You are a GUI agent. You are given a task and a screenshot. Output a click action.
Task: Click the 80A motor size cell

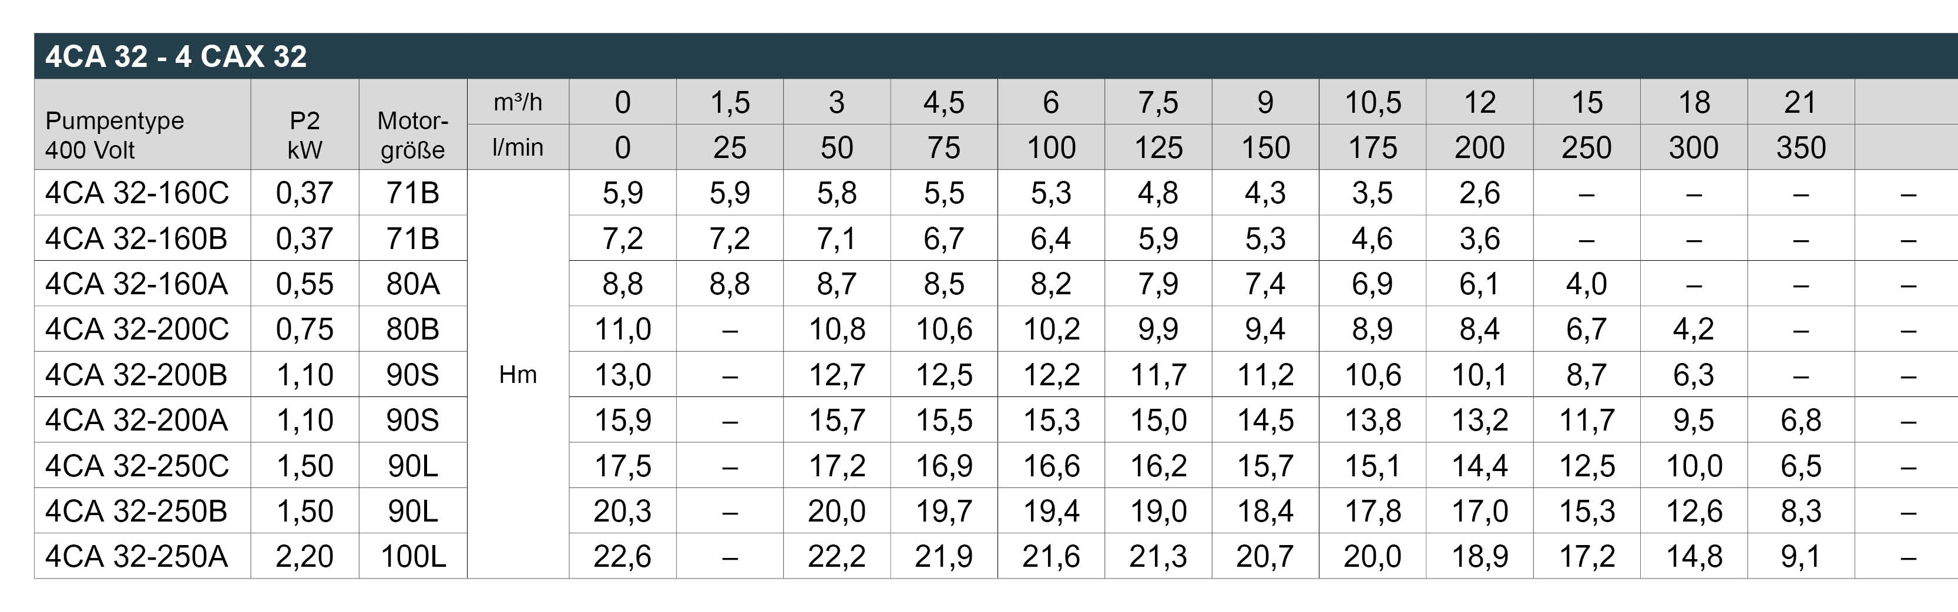coord(413,284)
